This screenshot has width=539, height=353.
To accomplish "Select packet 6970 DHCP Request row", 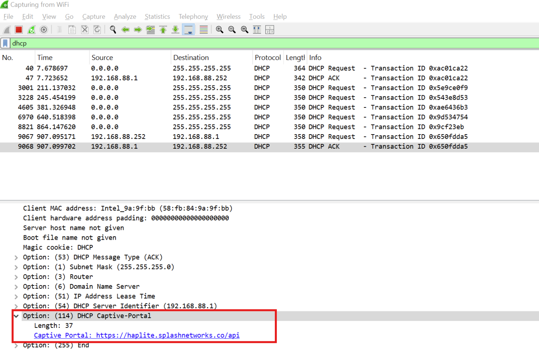I will [x=269, y=117].
